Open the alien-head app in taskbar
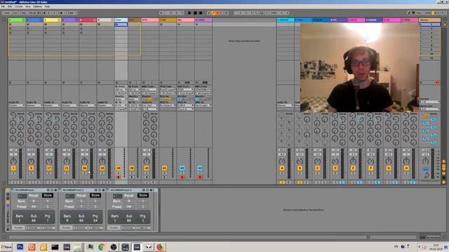The image size is (449, 252). pos(149,247)
